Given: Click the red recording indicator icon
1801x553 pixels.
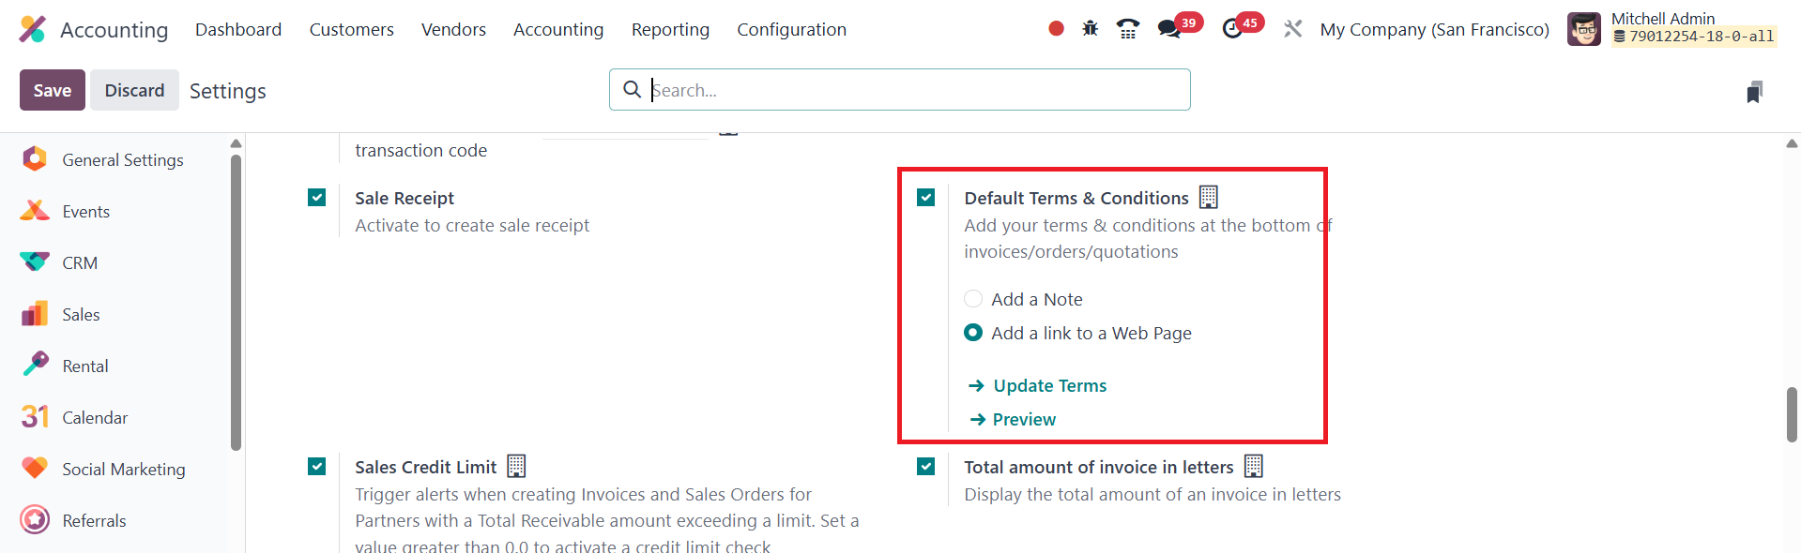Looking at the screenshot, I should coord(1056,29).
